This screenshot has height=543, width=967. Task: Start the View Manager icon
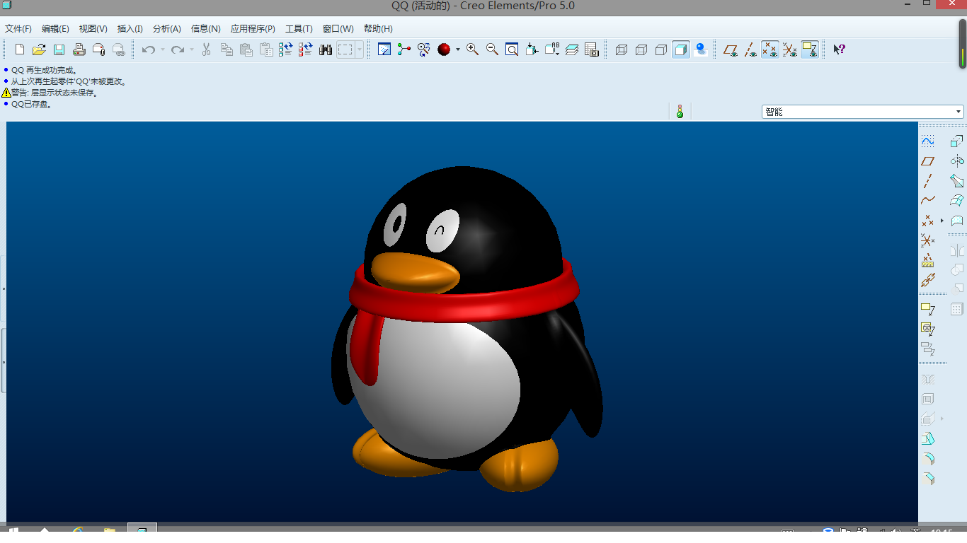592,49
